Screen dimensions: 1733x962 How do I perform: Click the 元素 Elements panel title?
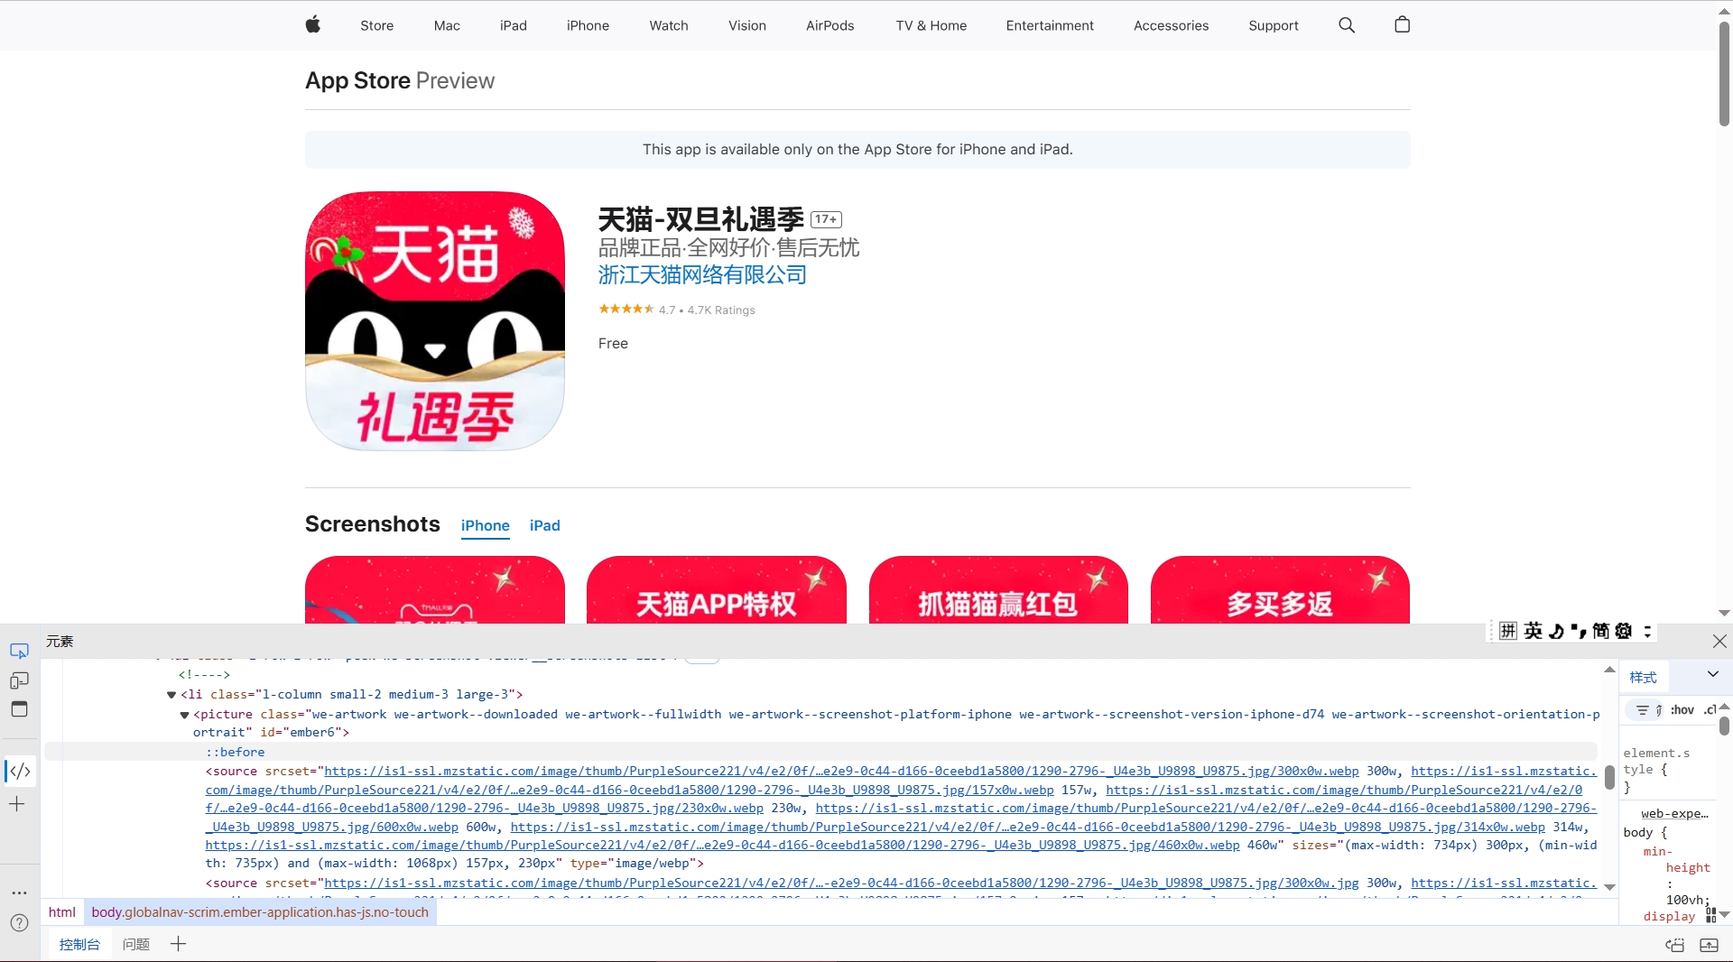tap(60, 642)
